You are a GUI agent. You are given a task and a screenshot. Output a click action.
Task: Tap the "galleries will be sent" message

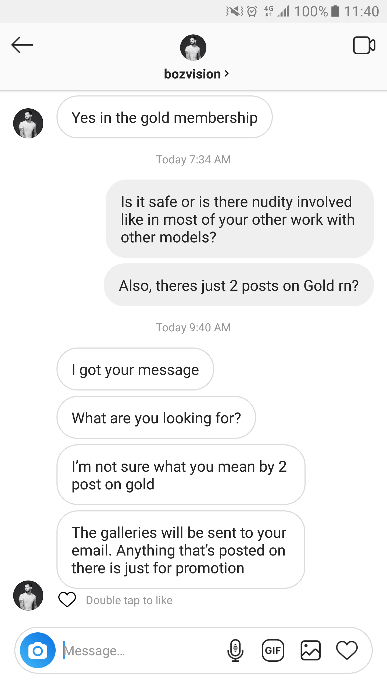181,550
